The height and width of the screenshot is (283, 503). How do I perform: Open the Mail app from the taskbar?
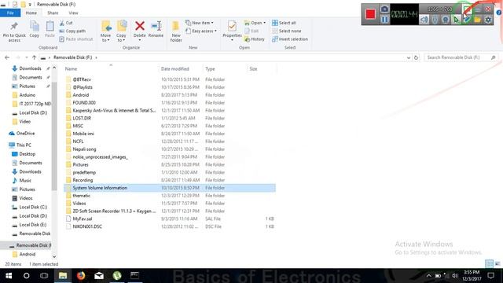point(99,276)
